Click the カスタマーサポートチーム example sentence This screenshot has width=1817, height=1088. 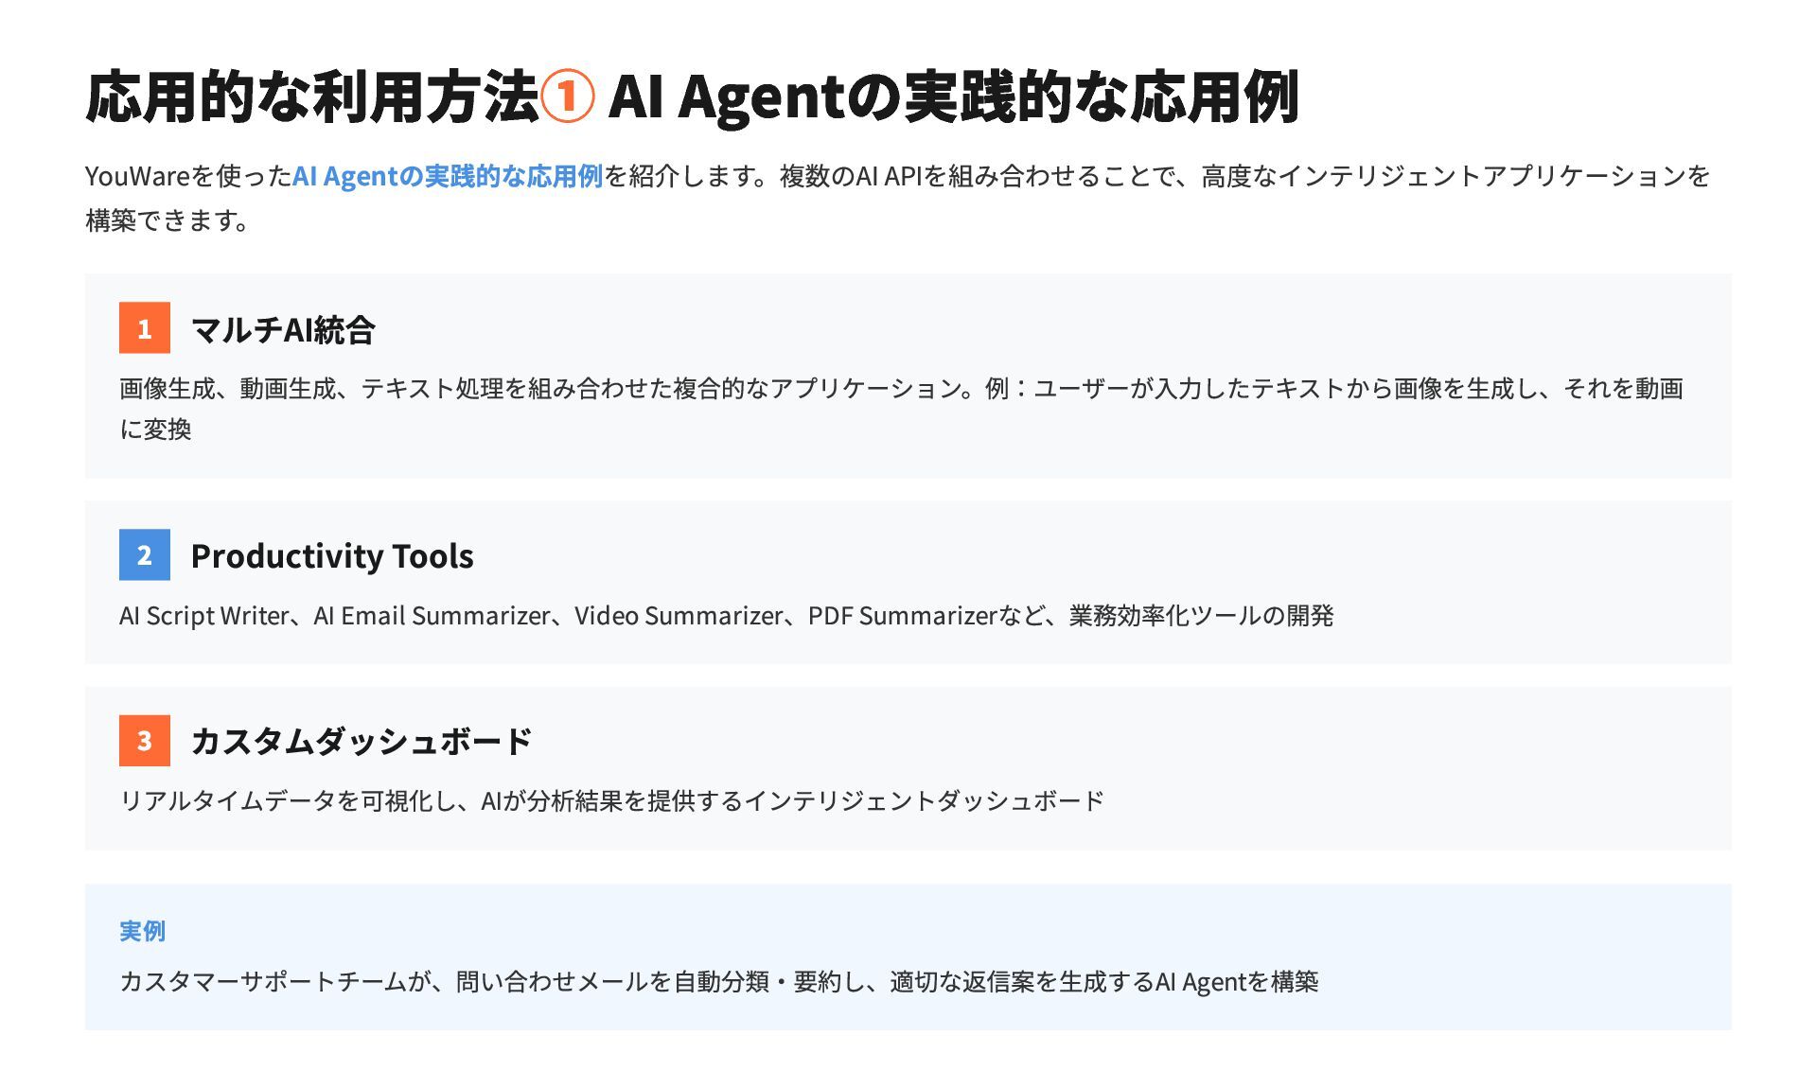point(718,982)
